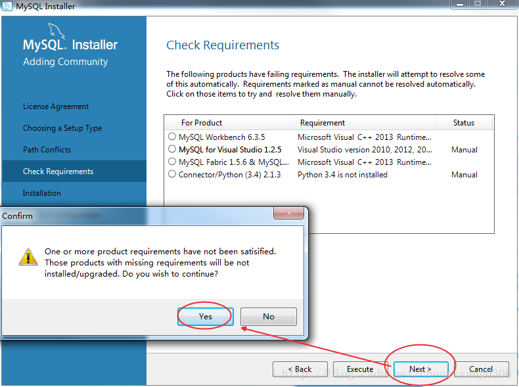Screen dimensions: 519x387
Task: Click the 'MySQL Workbench 6.3.5' product name
Action: pyautogui.click(x=222, y=137)
